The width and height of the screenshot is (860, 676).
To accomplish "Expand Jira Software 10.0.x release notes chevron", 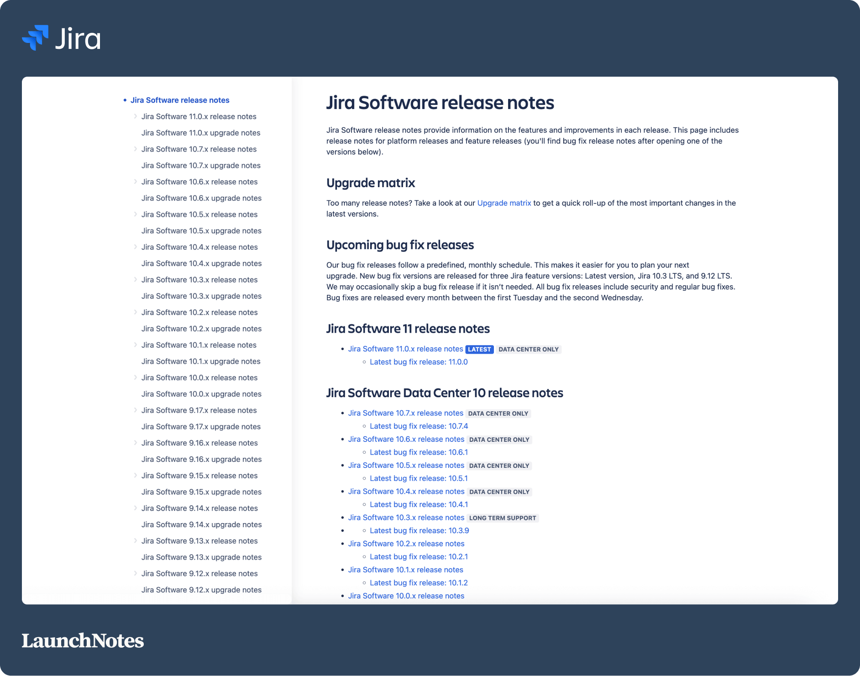I will coord(136,377).
